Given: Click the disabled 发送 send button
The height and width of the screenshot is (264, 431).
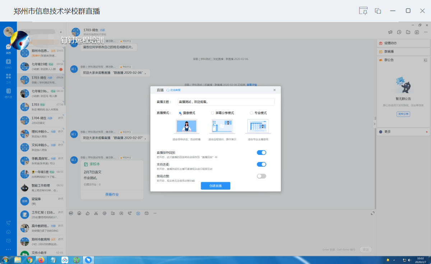Looking at the screenshot, I should (366, 249).
